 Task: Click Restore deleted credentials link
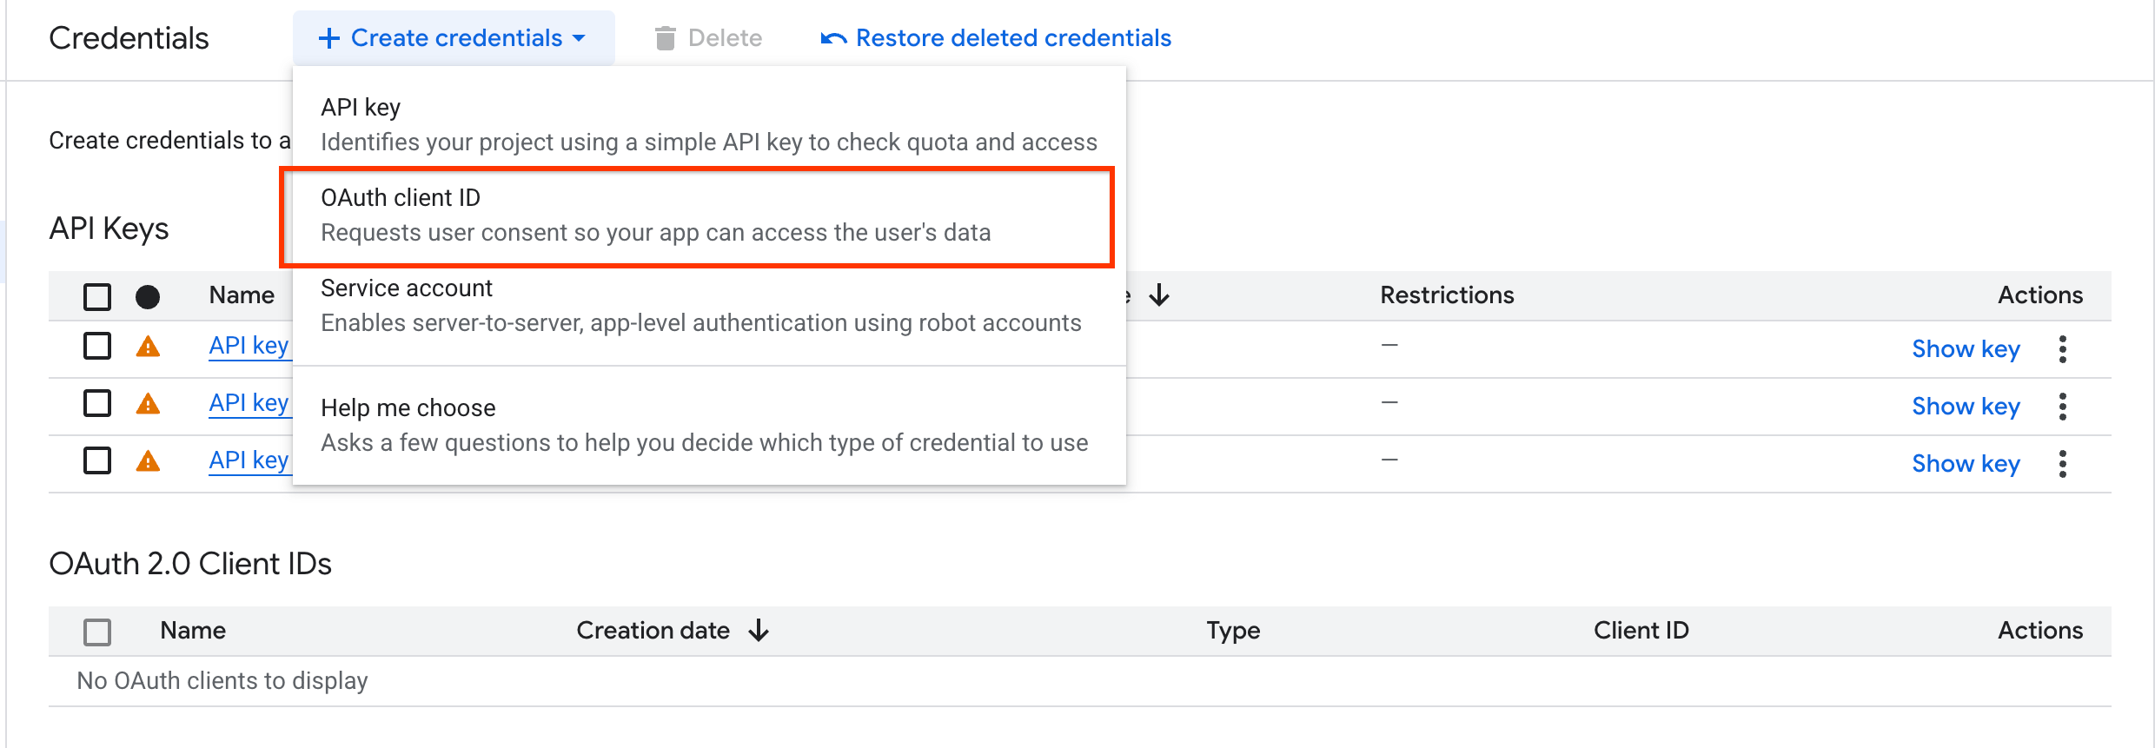(997, 38)
